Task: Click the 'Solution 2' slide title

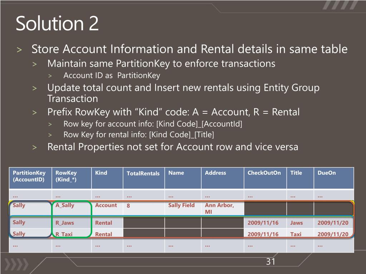Action: (57, 23)
